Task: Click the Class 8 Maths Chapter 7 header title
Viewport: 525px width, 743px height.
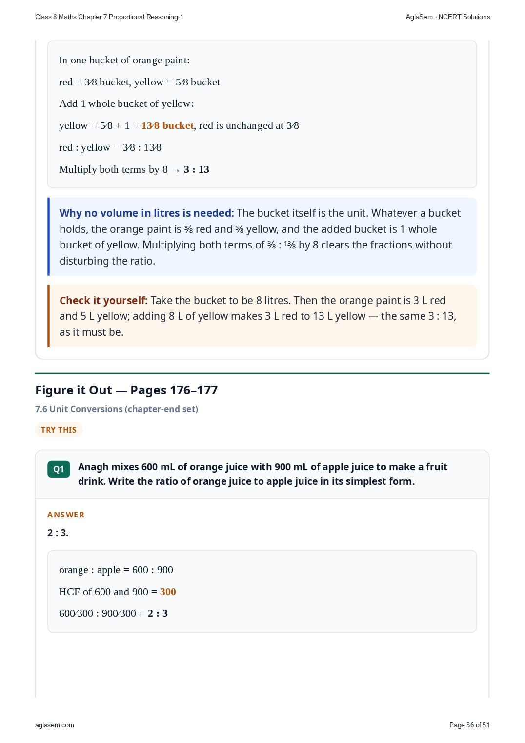Action: point(109,17)
